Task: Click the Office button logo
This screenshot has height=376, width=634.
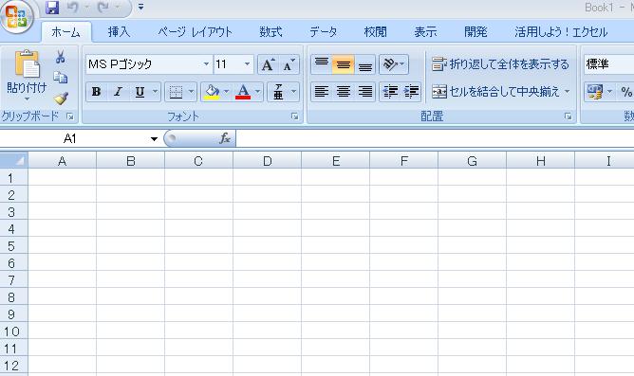Action: [16, 16]
